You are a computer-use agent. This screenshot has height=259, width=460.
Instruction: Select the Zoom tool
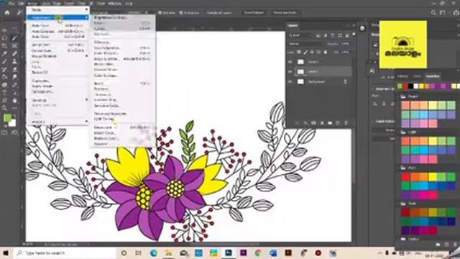4,108
